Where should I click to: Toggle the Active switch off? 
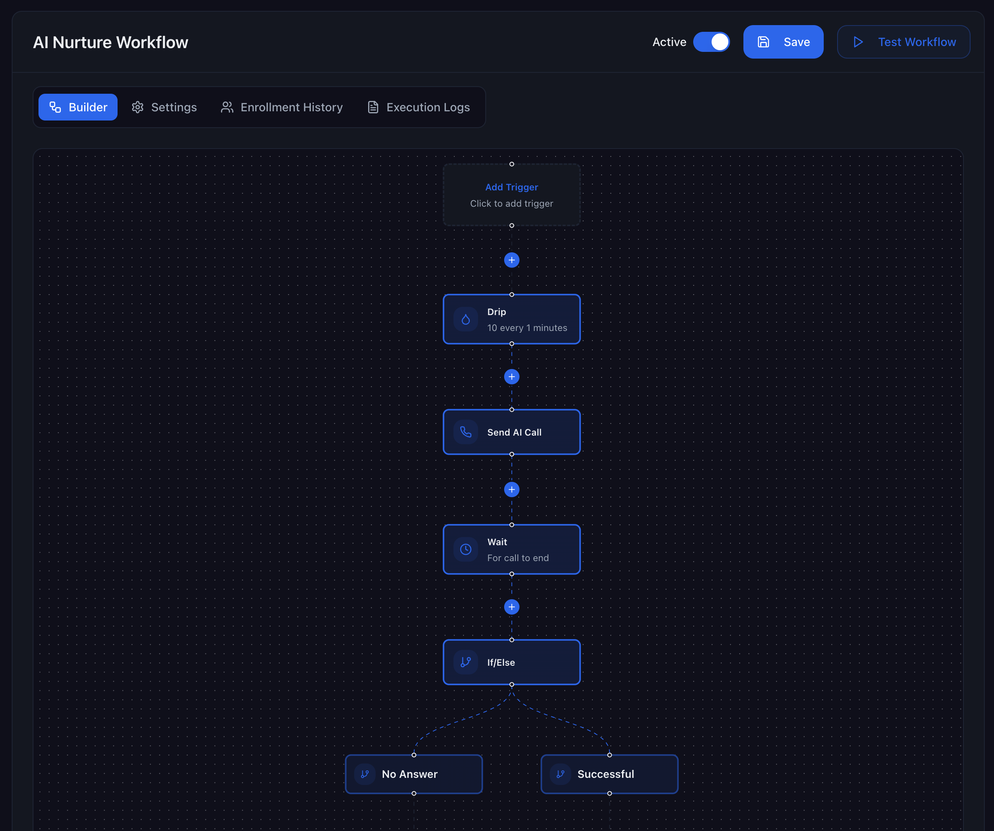click(712, 42)
